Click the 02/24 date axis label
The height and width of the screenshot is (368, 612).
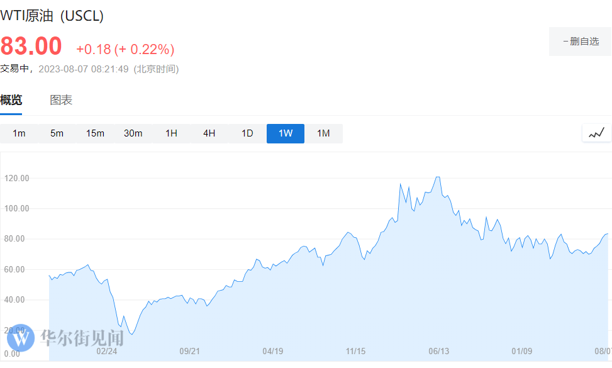point(106,351)
